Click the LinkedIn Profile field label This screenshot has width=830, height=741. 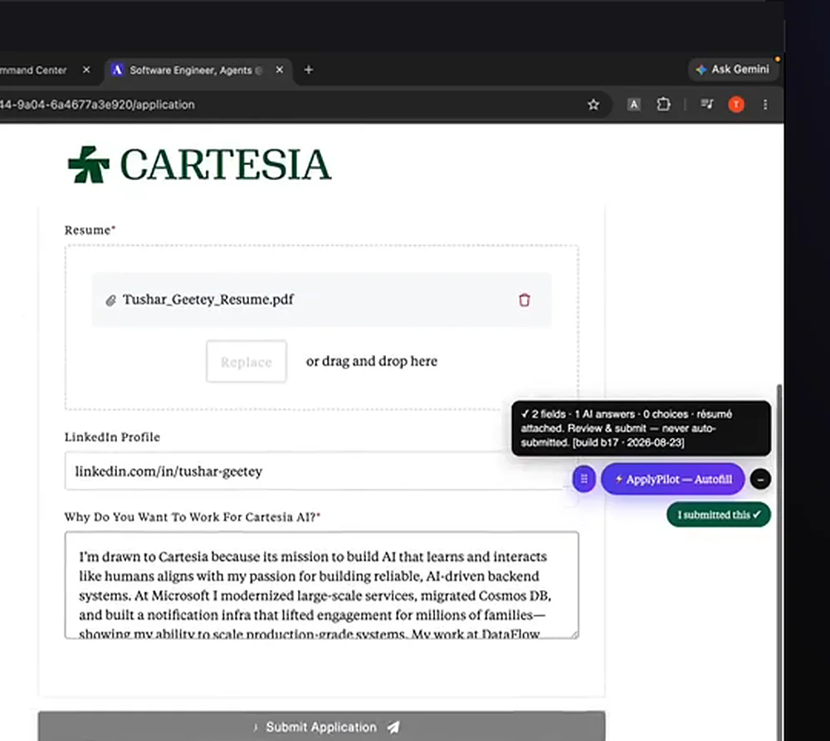click(x=112, y=436)
